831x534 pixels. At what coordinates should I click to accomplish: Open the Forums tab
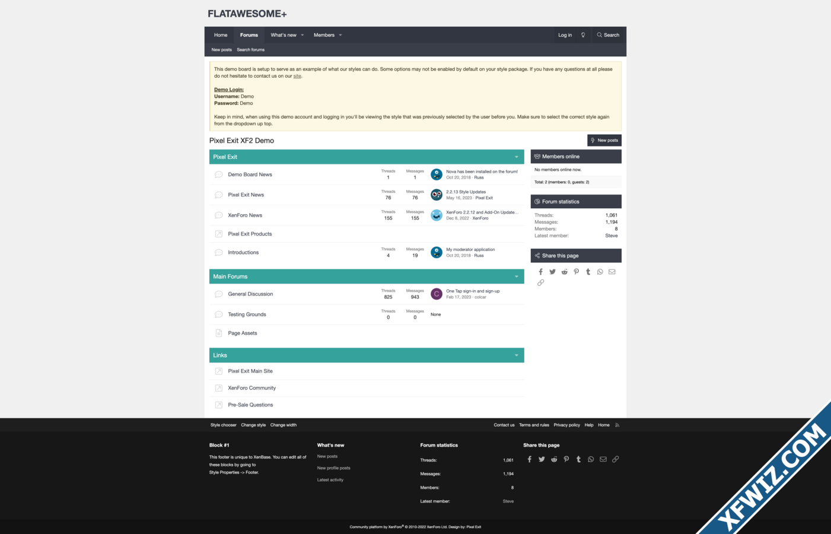coord(249,35)
